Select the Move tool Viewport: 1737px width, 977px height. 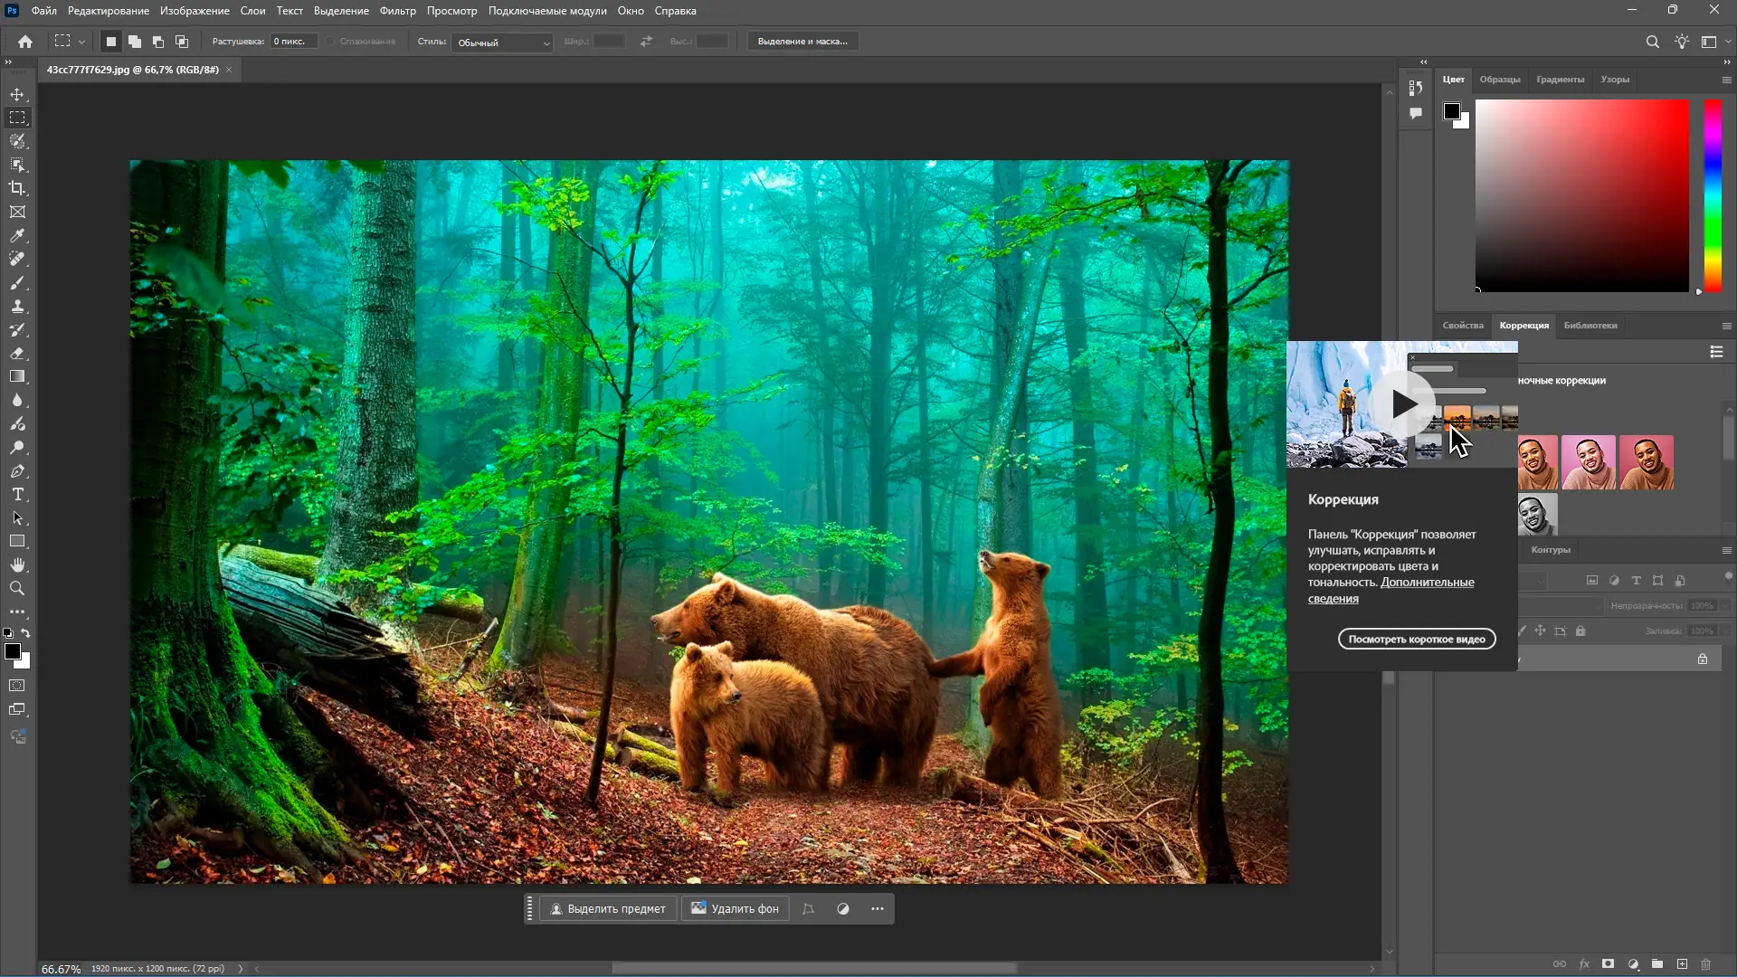(x=17, y=94)
